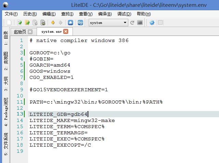The image size is (219, 163).
Task: Open the Home start page icon
Action: pos(70,23)
